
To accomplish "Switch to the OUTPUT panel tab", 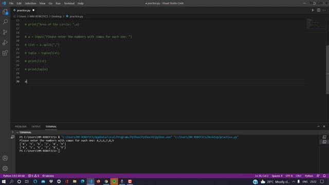I will click(x=36, y=126).
